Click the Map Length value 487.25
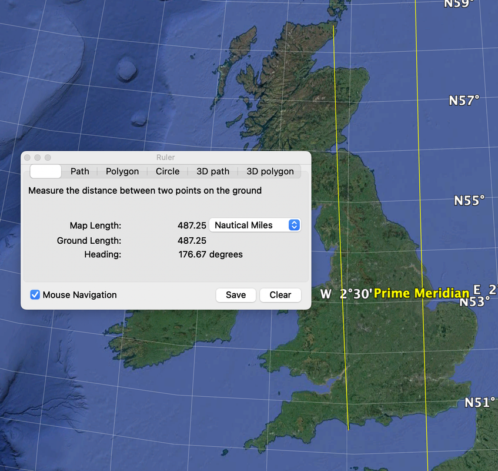 tap(192, 225)
